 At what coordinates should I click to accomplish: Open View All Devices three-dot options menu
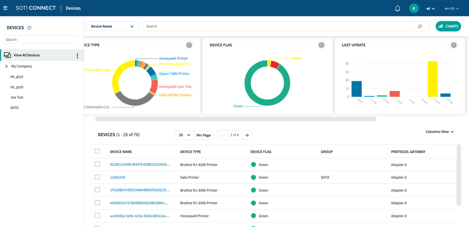(x=77, y=55)
